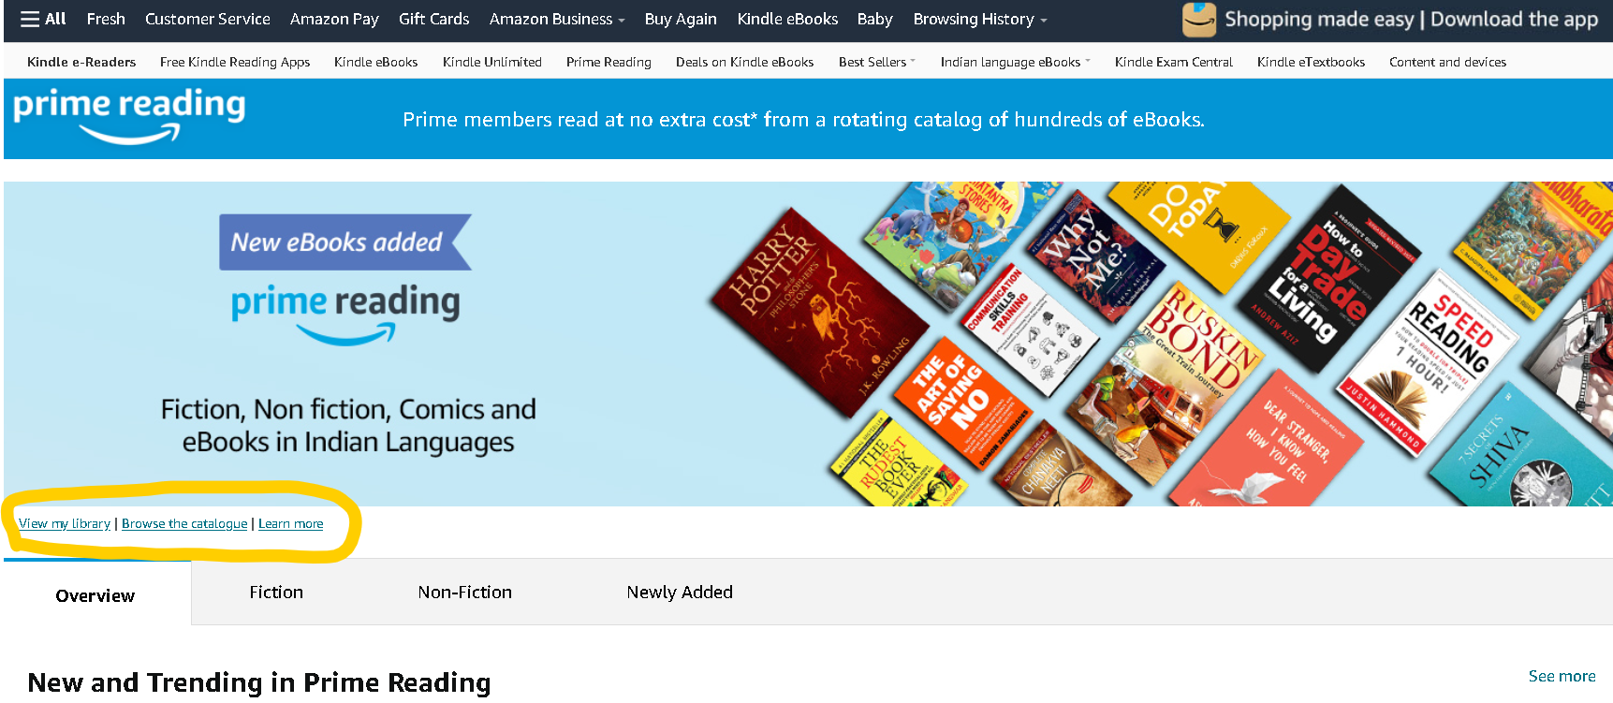1613x703 pixels.
Task: Open the Learn more link
Action: point(291,523)
